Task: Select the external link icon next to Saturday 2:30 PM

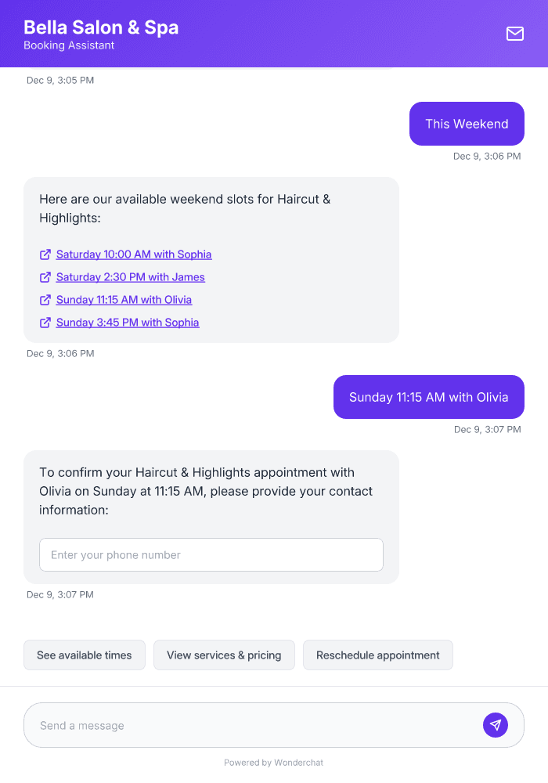Action: (x=45, y=276)
